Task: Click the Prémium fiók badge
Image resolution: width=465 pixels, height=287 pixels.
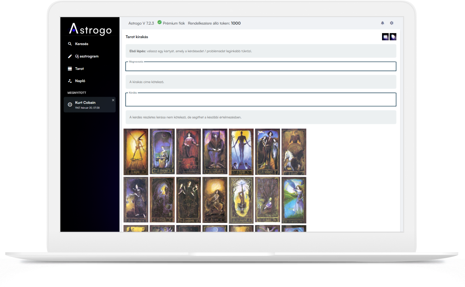Action: tap(171, 23)
